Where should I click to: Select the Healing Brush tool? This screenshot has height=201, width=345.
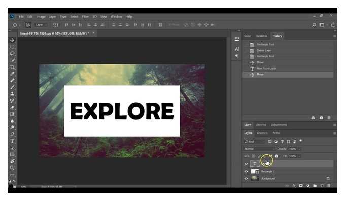point(12,80)
